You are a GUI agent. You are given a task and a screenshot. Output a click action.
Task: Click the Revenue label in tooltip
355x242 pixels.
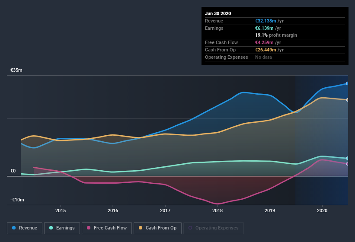point(214,21)
